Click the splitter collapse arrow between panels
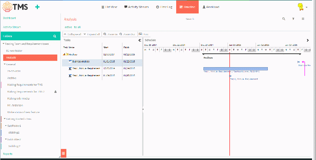Image resolution: width=316 pixels, height=160 pixels. [x=143, y=109]
